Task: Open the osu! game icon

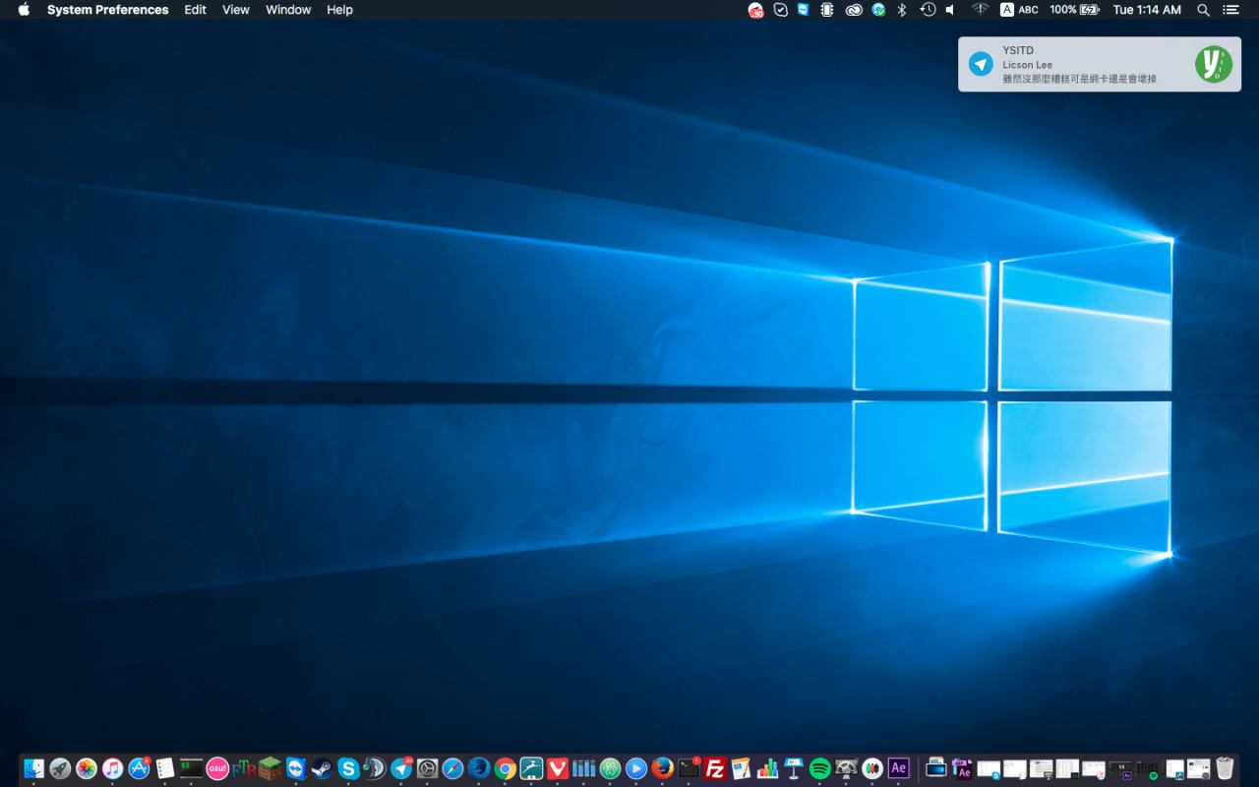Action: pyautogui.click(x=217, y=768)
